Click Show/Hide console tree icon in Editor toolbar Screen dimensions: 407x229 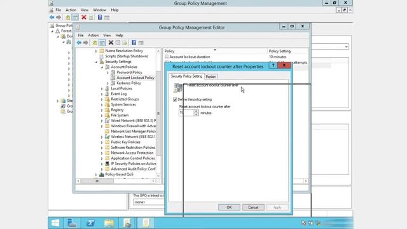click(x=102, y=43)
